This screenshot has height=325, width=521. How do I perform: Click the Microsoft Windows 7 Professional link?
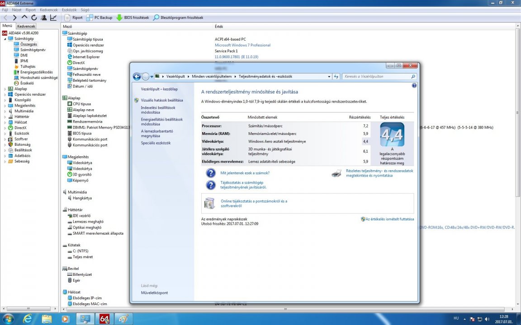(x=242, y=45)
